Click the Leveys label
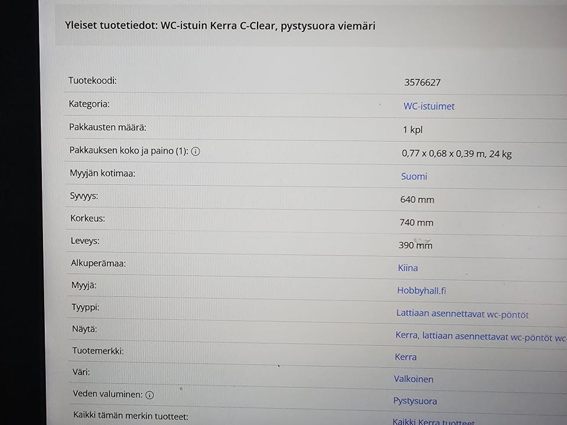567x425 pixels. (85, 241)
